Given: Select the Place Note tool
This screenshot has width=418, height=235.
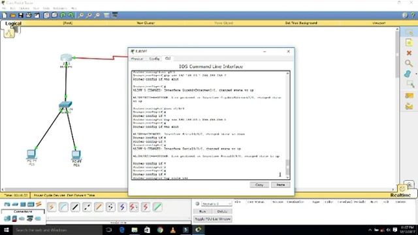Looking at the screenshot, I should pyautogui.click(x=409, y=42).
